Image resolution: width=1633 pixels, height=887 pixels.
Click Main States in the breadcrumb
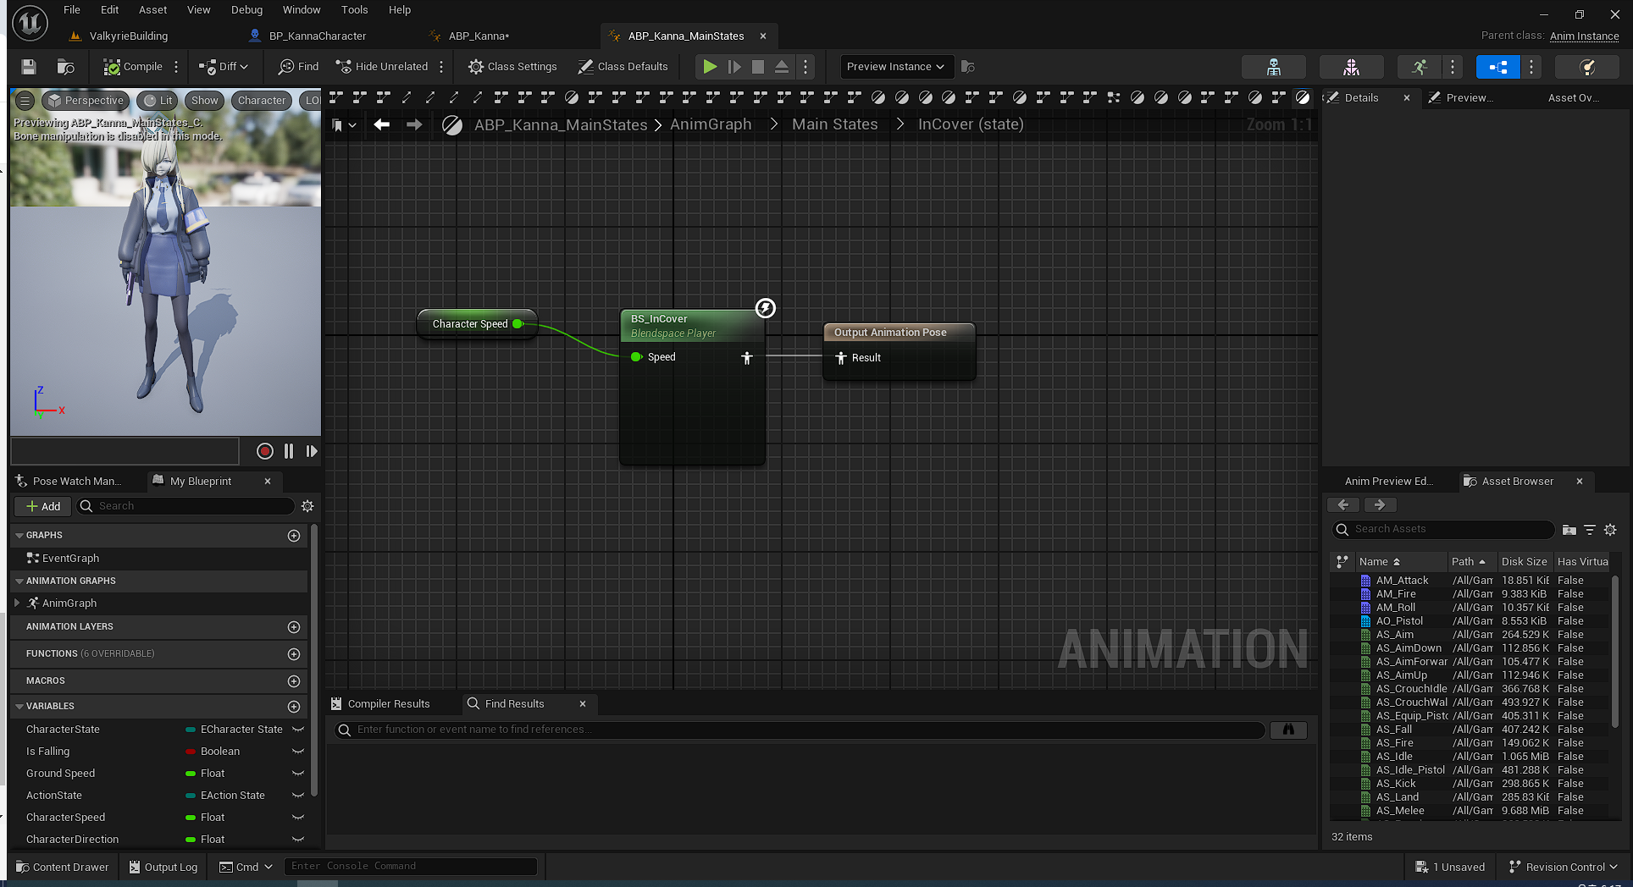click(x=835, y=124)
